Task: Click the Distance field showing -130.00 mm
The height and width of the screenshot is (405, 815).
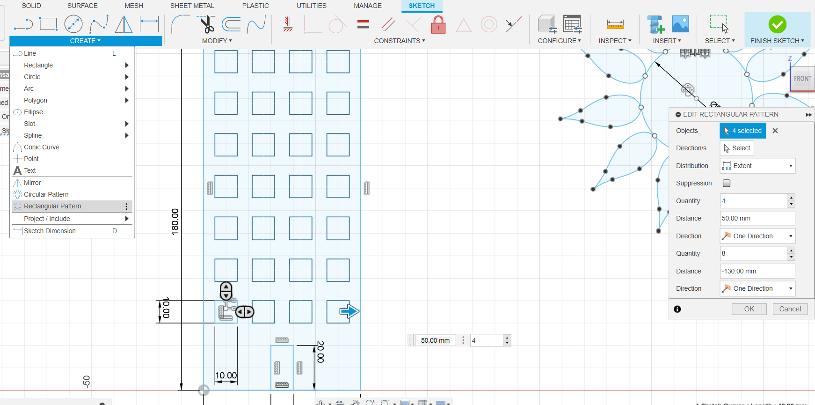Action: pyautogui.click(x=757, y=271)
